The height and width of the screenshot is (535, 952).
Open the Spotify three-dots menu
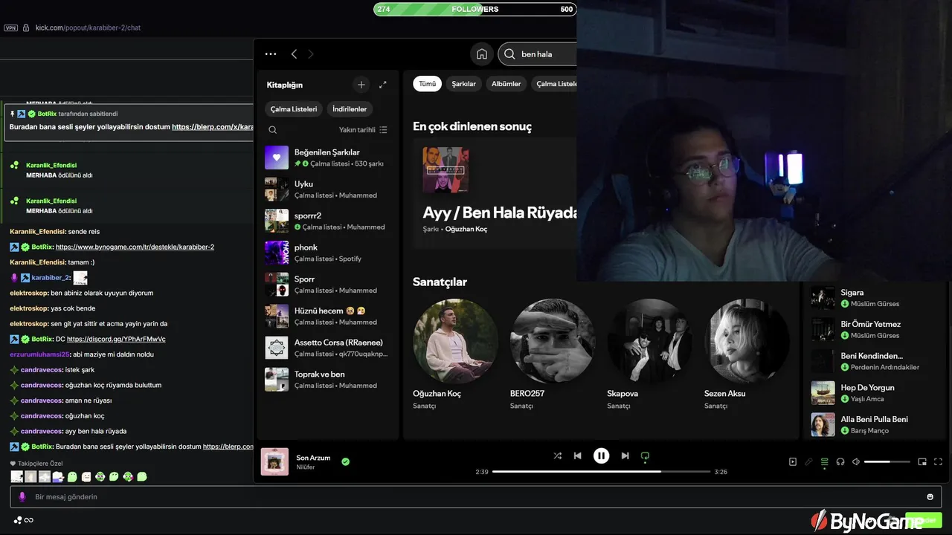(x=271, y=54)
